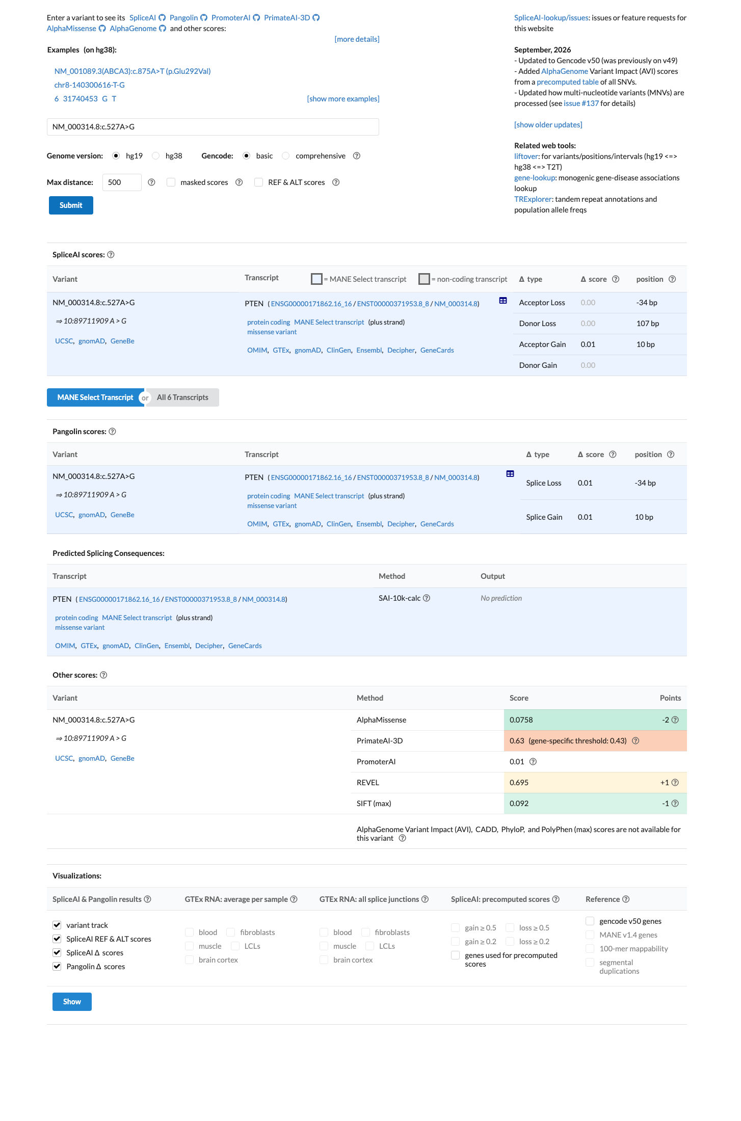Expand the show more examples link

(343, 99)
